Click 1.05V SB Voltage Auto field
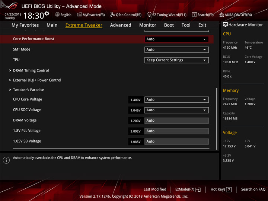Image resolution: width=268 pixels, height=201 pixels. 176,141
